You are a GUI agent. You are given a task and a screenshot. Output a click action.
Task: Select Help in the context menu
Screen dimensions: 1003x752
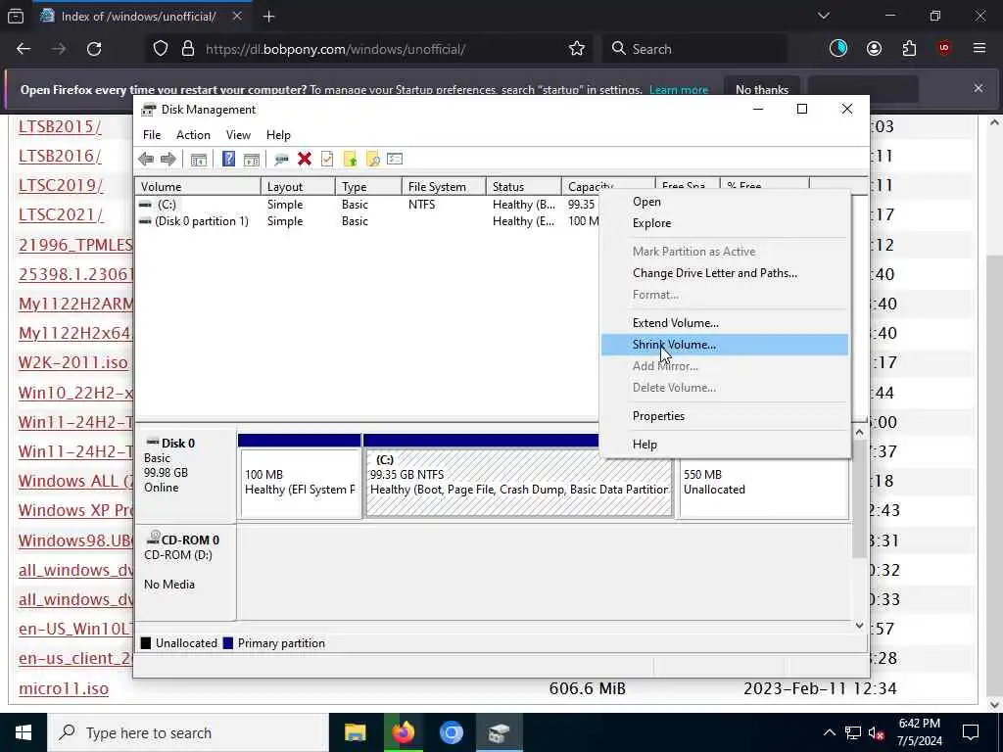point(725,445)
